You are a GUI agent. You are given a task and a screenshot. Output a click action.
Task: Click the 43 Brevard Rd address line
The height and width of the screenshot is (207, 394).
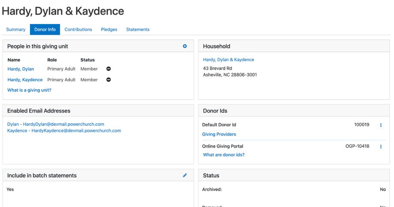click(x=217, y=68)
